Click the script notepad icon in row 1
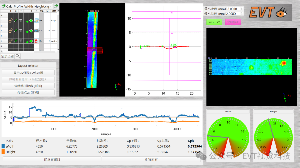Screen dimensions: 300x168 (x=36, y=20)
